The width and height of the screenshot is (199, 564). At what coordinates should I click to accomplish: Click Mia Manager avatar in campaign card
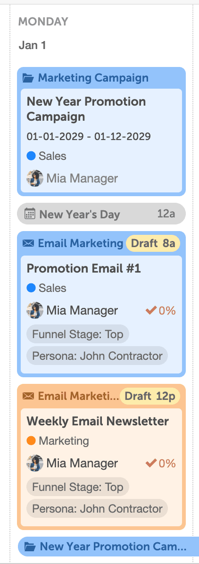click(35, 178)
